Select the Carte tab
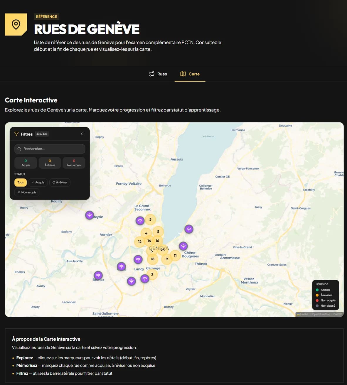347x385 pixels. tap(190, 74)
